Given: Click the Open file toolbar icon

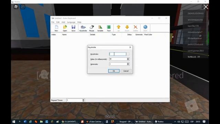Looking at the screenshot, I should point(65,28).
